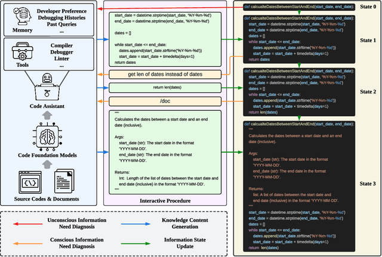Select the source code window icon
This screenshot has height=257, width=382.
(x=32, y=181)
